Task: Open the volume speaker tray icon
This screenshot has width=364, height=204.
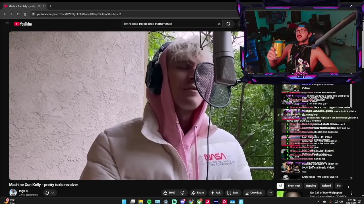Action: 342,202
